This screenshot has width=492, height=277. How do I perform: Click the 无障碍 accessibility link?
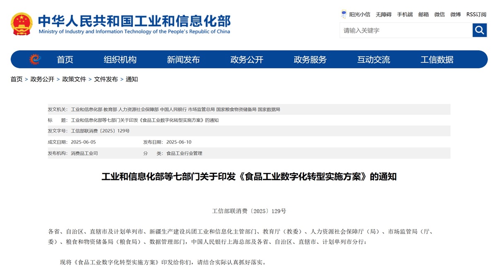click(383, 15)
